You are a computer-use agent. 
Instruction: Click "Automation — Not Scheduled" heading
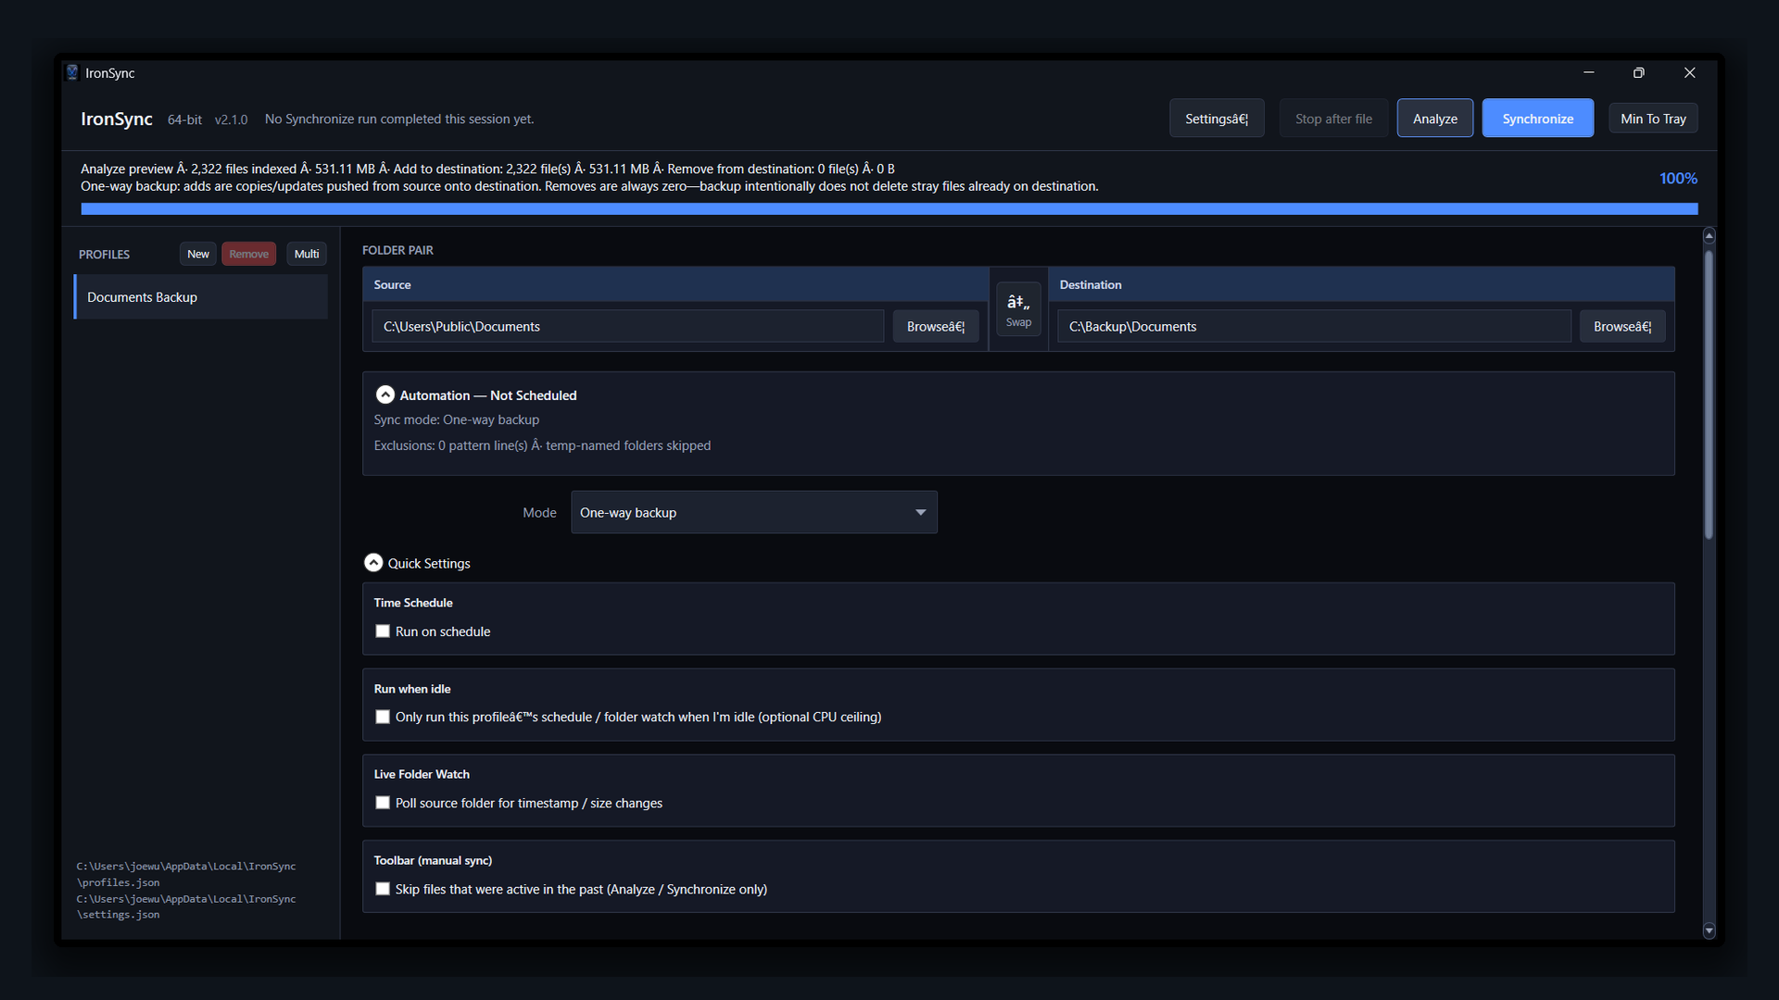[487, 395]
